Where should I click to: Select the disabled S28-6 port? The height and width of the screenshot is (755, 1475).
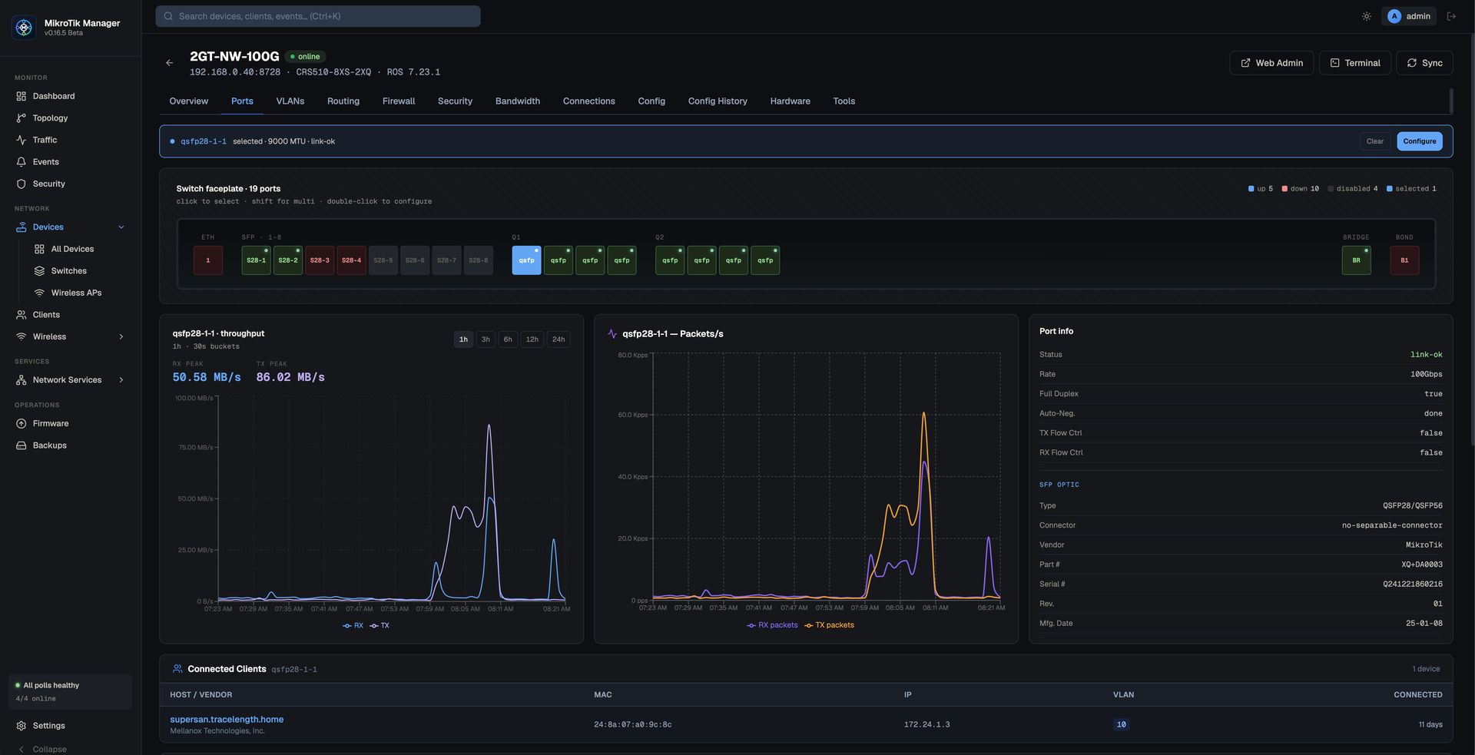[415, 260]
